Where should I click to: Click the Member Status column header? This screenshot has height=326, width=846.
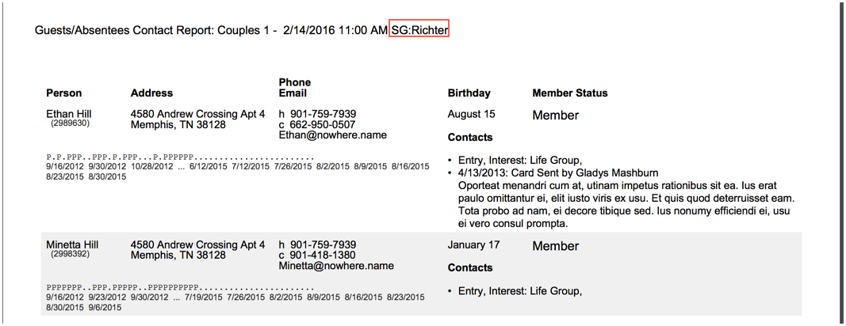(x=570, y=93)
